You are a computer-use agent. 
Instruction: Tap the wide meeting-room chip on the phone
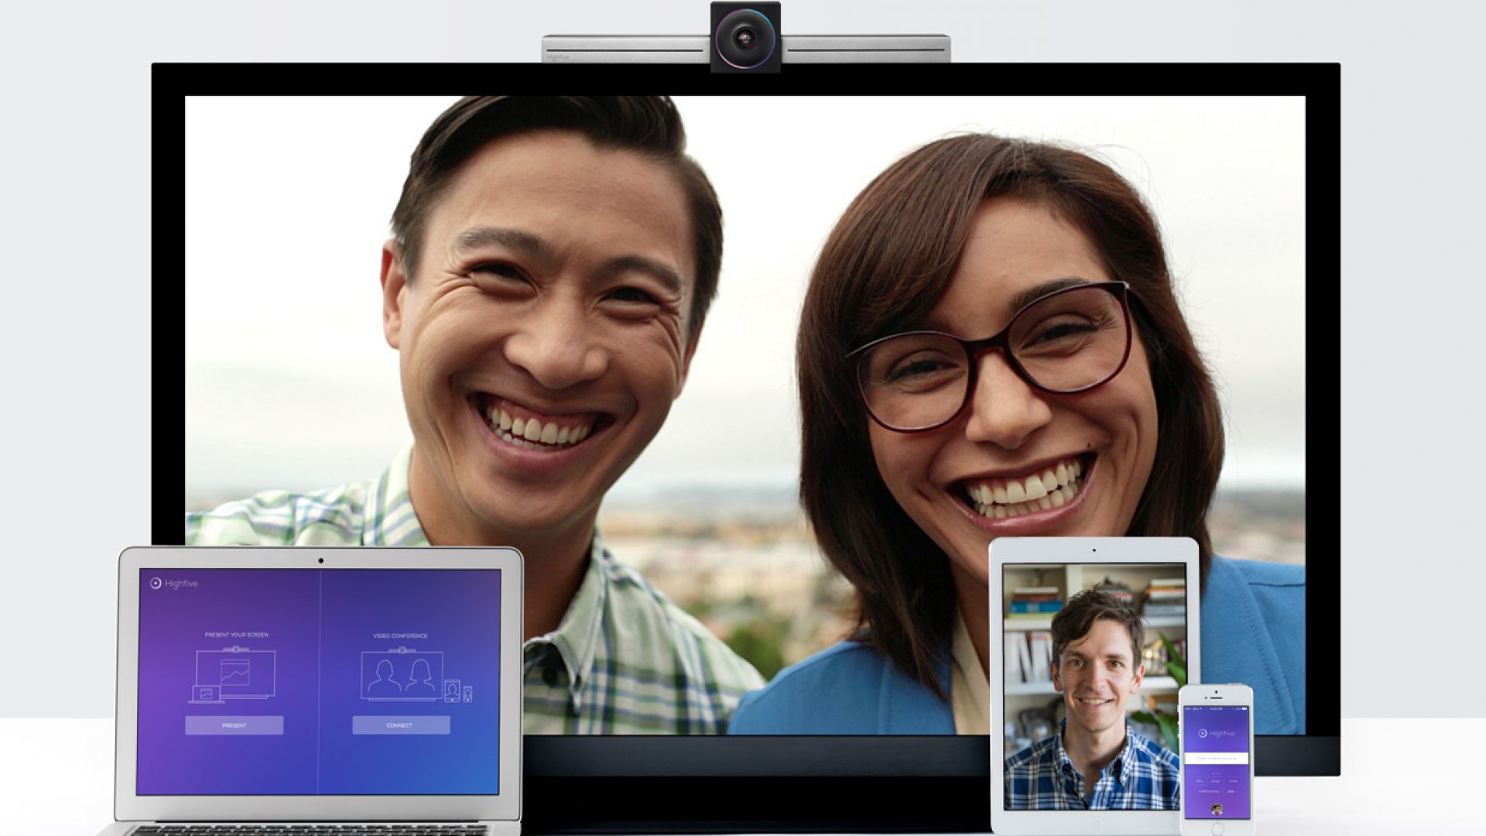(x=1207, y=791)
